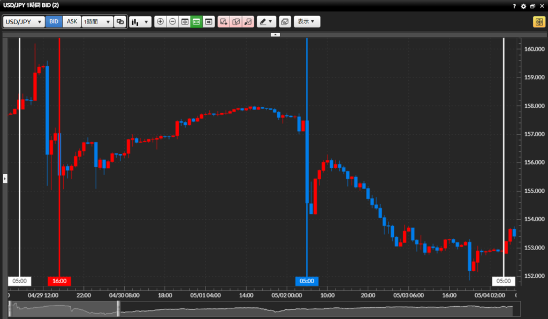
Task: Open the 表示 display menu
Action: (x=307, y=22)
